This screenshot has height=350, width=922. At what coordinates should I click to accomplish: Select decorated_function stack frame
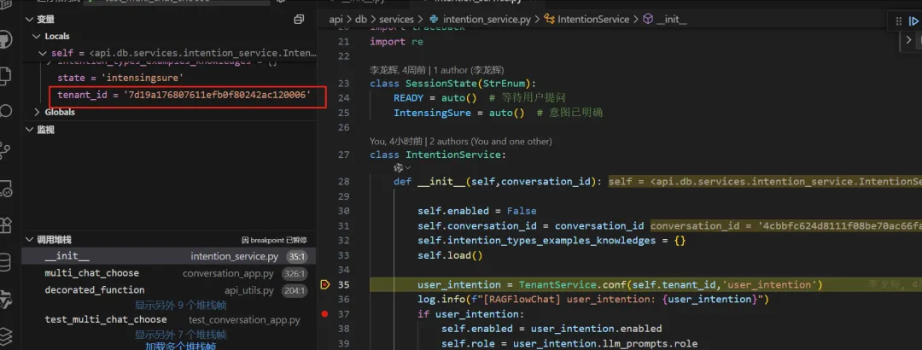point(169,290)
